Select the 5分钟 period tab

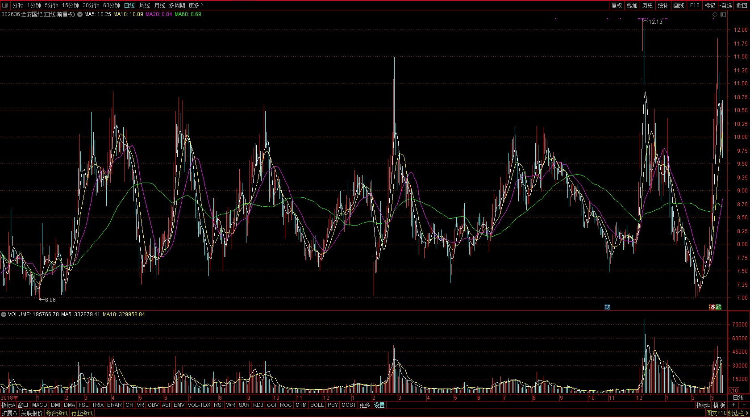point(51,5)
